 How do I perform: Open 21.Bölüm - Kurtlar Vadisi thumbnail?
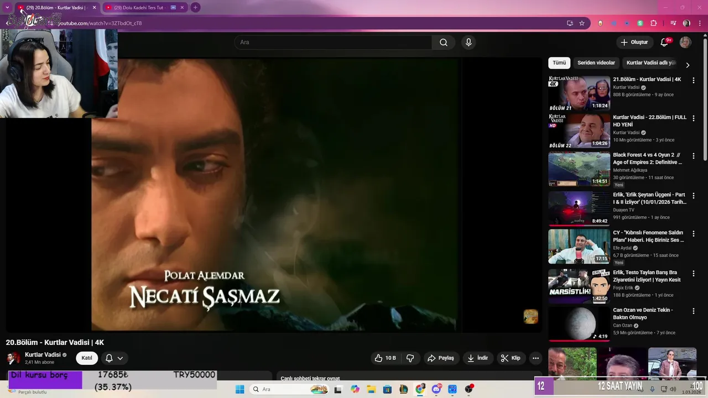(579, 93)
